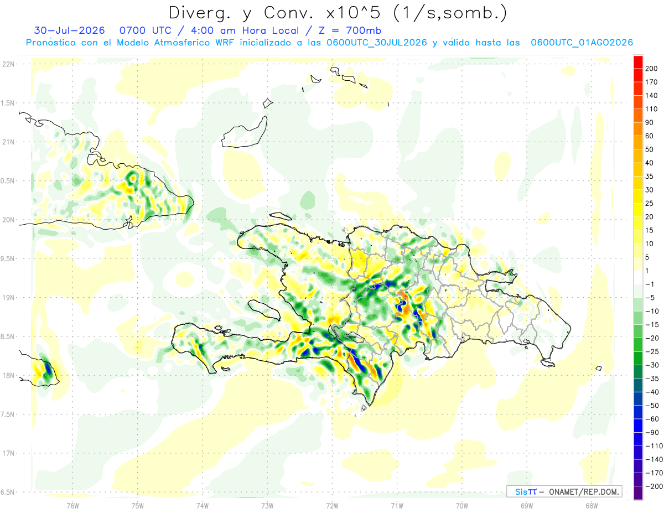Click the yellow swatch between 20 and 25
Image resolution: width=664 pixels, height=513 pixels.
pos(638,210)
